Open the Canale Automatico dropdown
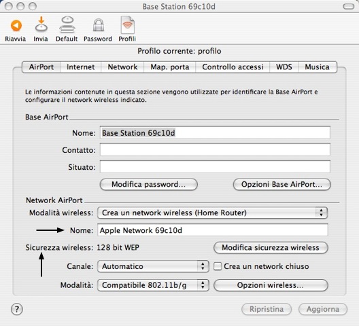 (153, 266)
